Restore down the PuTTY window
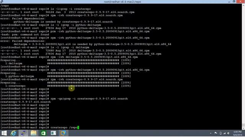 (234, 2)
